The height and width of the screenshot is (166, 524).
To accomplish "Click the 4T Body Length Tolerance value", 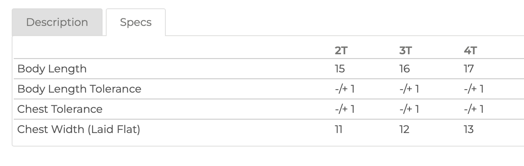I will (x=473, y=89).
